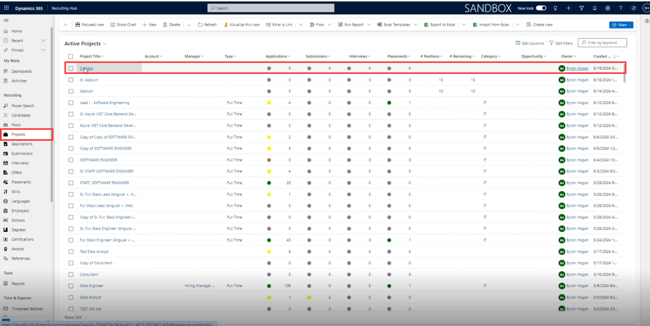The width and height of the screenshot is (650, 326).
Task: Click the Reports sidebar icon
Action: (5, 284)
